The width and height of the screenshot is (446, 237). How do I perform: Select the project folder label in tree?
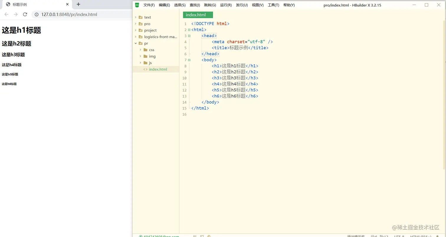pos(150,30)
